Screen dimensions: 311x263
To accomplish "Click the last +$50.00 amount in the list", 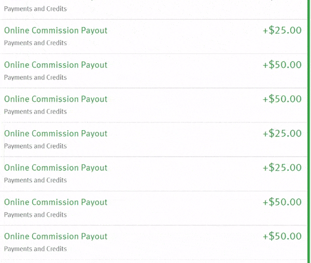I will pyautogui.click(x=282, y=236).
